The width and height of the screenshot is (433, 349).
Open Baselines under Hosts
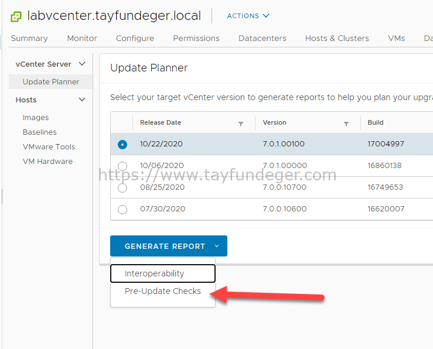(x=39, y=132)
